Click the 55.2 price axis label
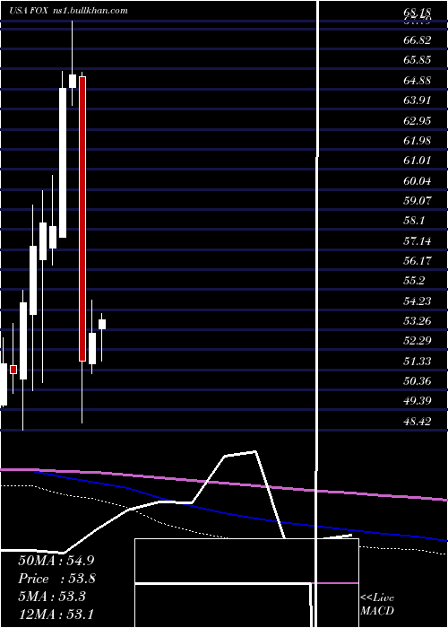The height and width of the screenshot is (628, 448). 414,281
